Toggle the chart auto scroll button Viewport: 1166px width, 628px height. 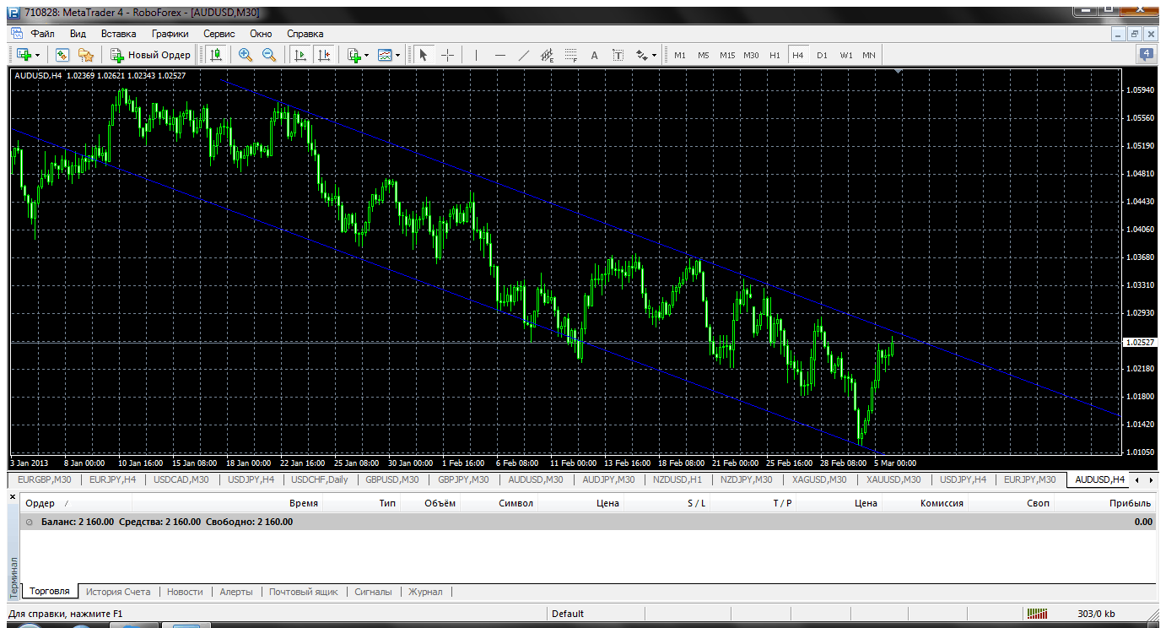(x=300, y=55)
